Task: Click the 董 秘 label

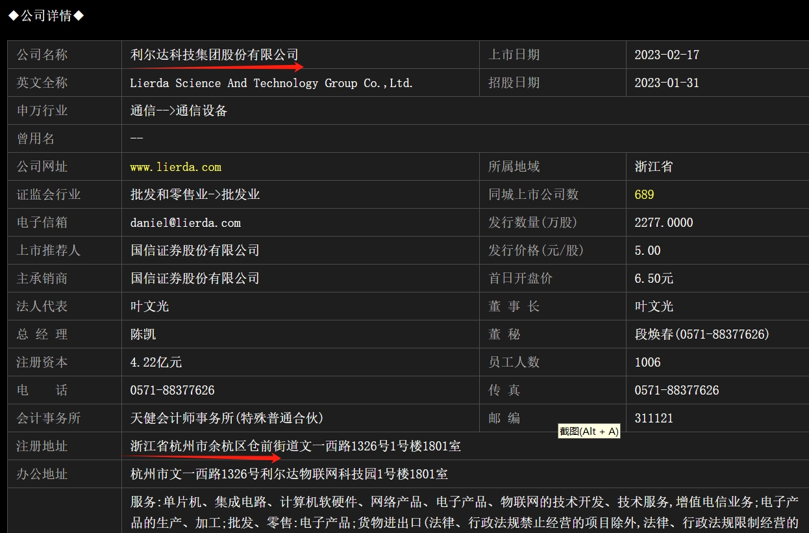Action: pos(504,335)
